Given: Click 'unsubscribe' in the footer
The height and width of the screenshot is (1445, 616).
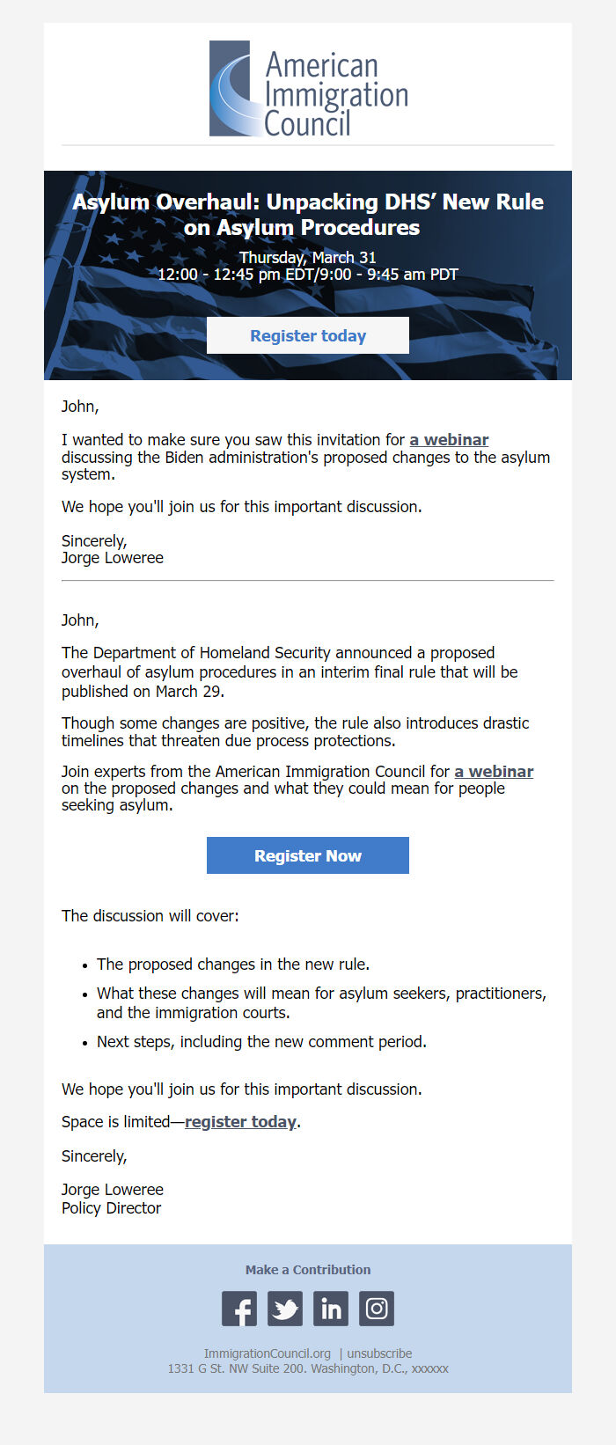Looking at the screenshot, I should pos(378,1353).
